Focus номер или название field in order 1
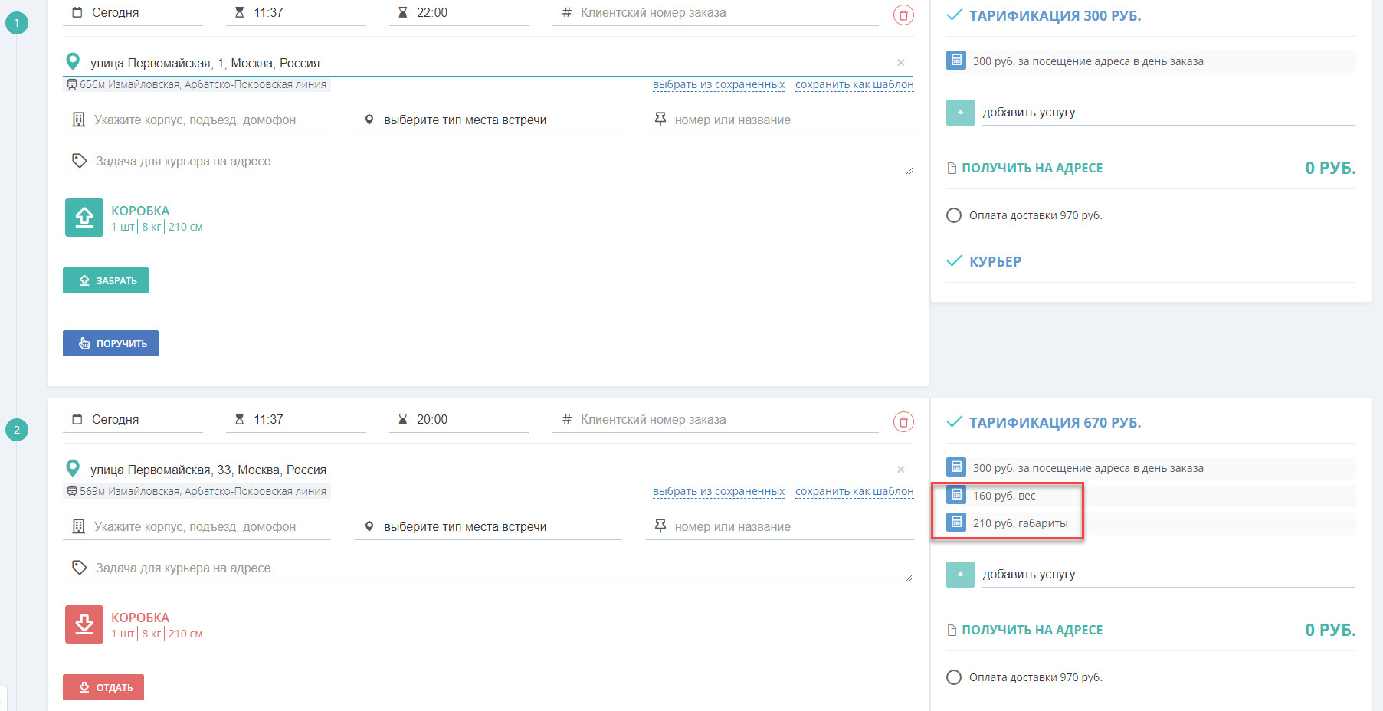Viewport: 1383px width, 711px height. tap(780, 120)
